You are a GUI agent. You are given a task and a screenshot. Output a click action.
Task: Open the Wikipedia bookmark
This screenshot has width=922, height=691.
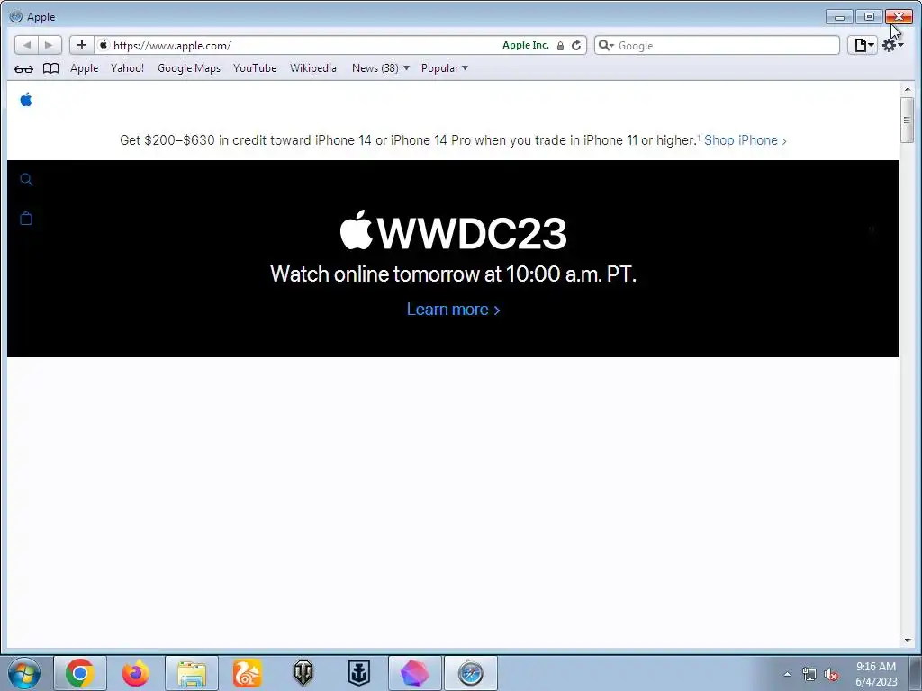point(312,68)
